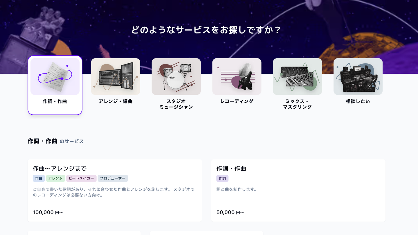Click the 相談したい studio engineer icon
The height and width of the screenshot is (235, 418).
coord(358,77)
